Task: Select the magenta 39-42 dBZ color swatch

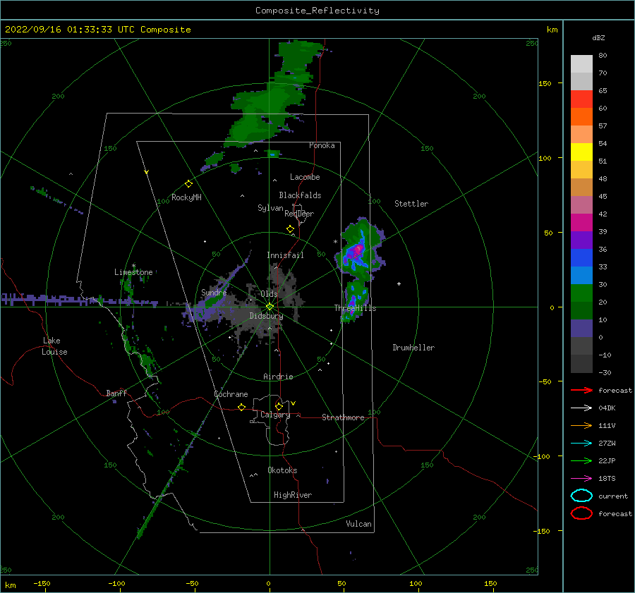Action: point(581,223)
